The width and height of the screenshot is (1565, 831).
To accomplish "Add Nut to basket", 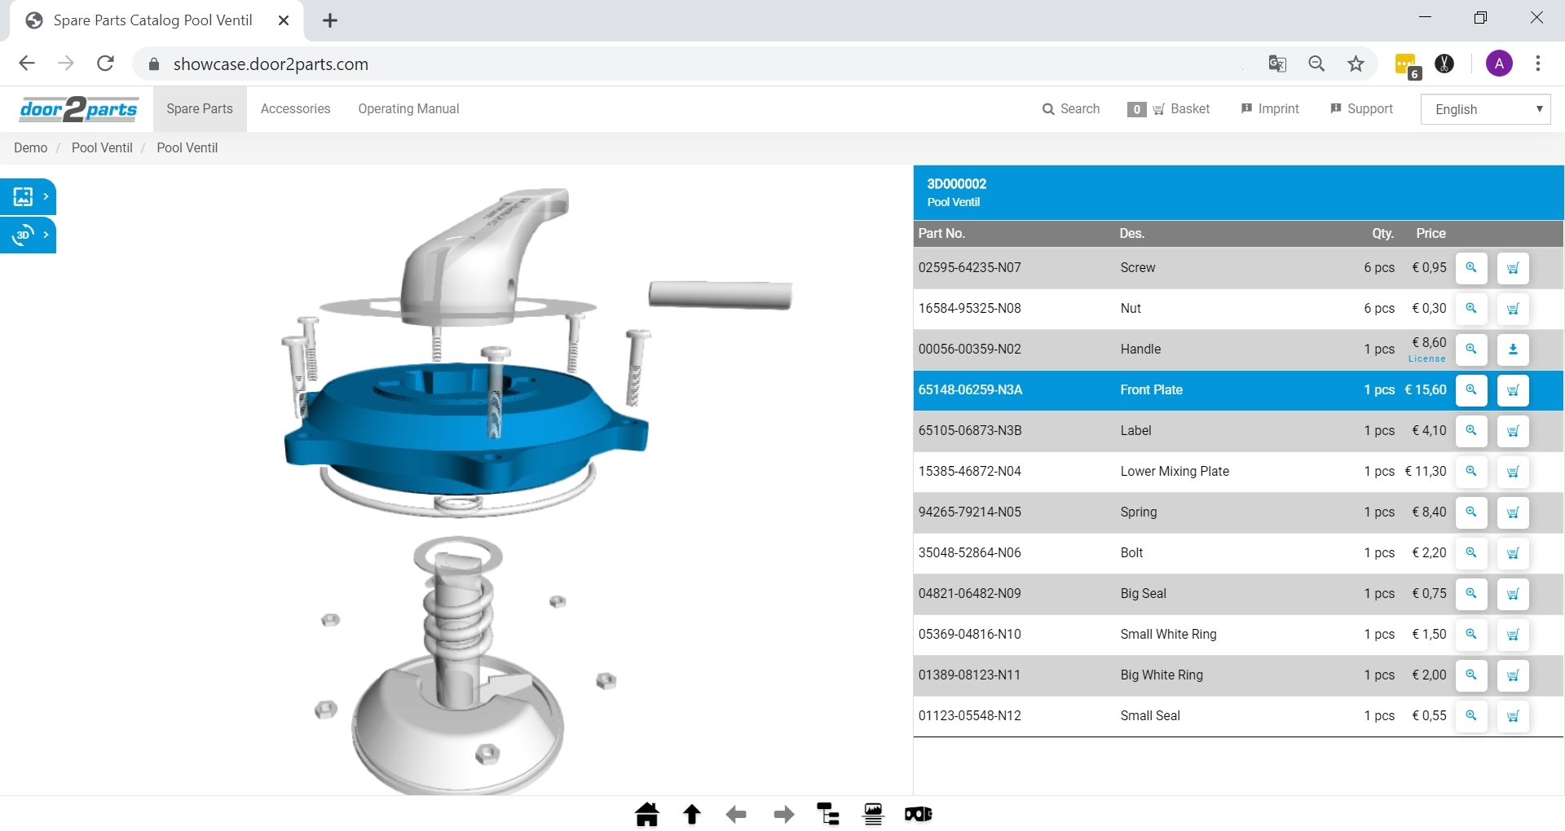I will coord(1513,309).
